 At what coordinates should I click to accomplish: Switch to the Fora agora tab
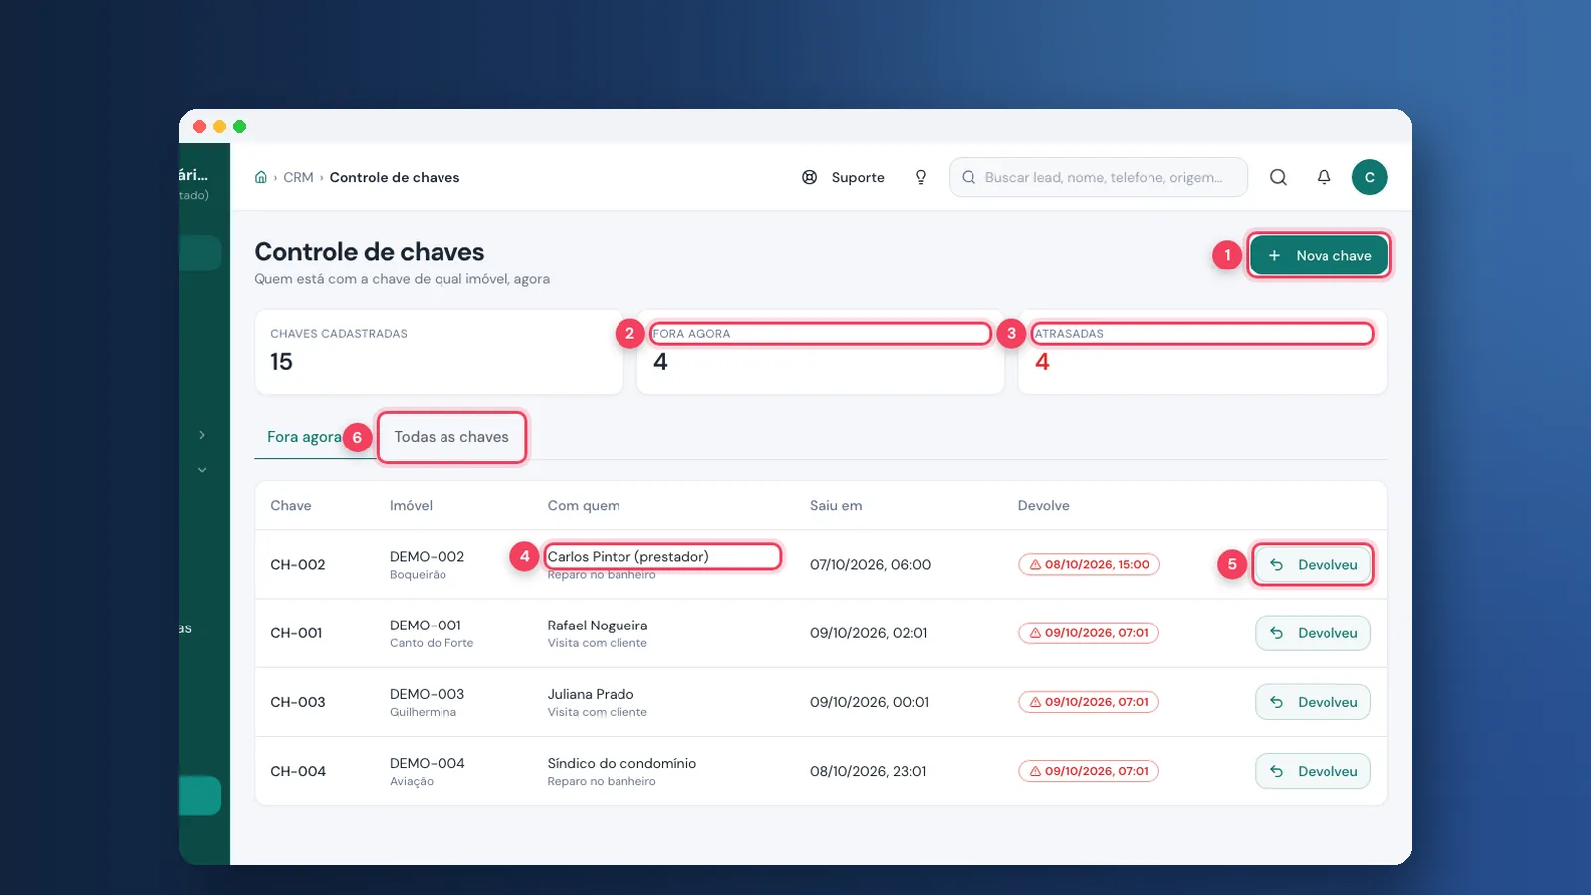coord(304,437)
